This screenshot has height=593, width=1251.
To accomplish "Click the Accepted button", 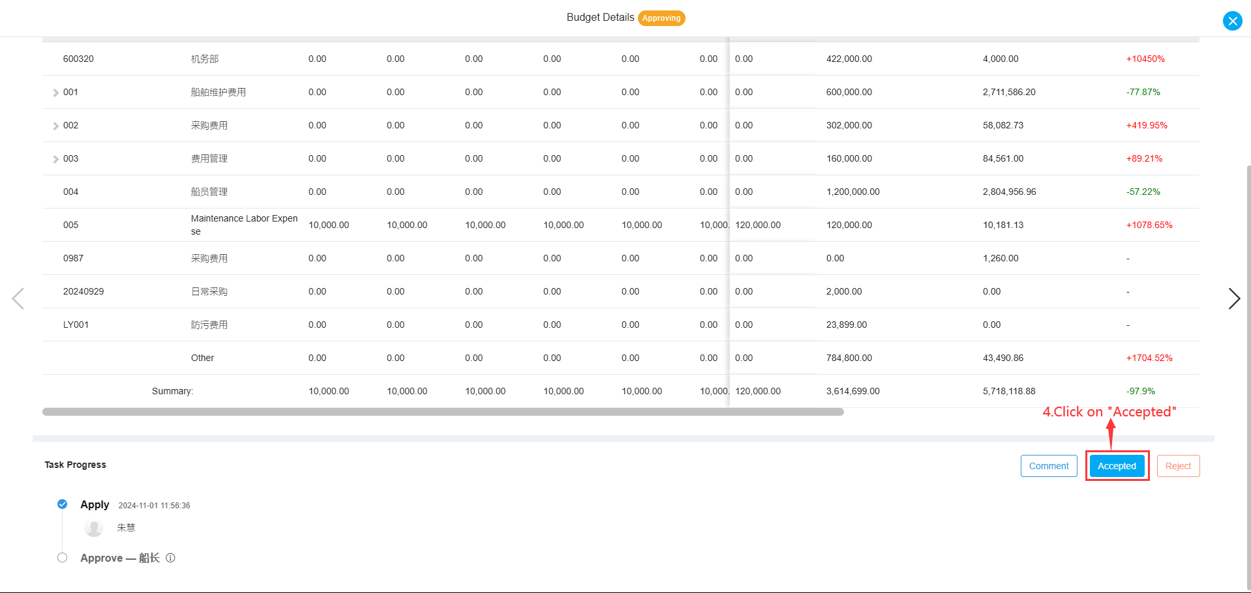I will [x=1117, y=466].
